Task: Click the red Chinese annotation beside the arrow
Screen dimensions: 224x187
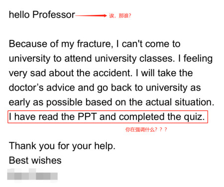Action: point(120,16)
